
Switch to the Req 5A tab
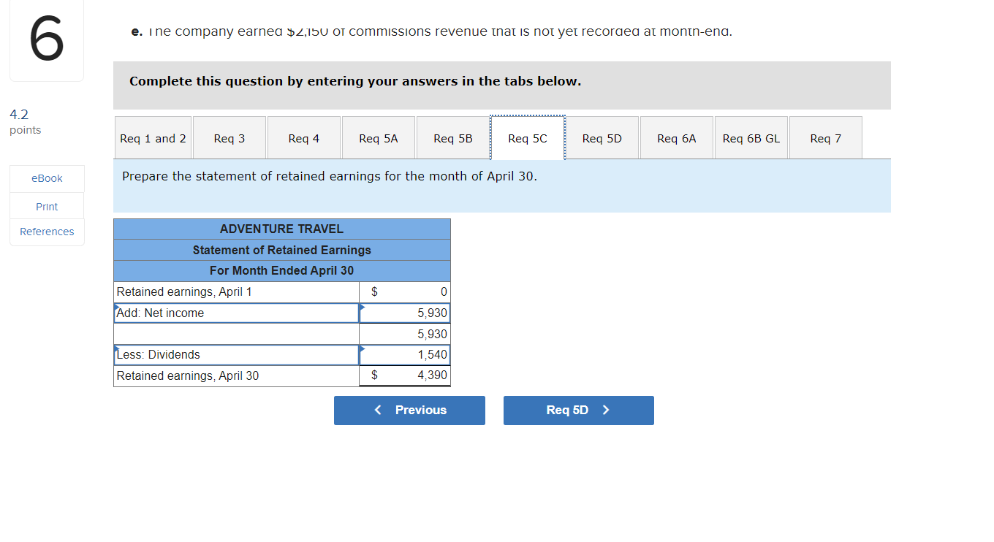(x=379, y=137)
